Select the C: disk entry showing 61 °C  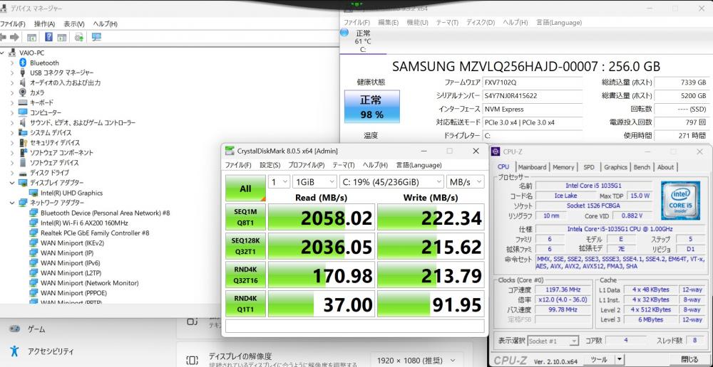[363, 41]
